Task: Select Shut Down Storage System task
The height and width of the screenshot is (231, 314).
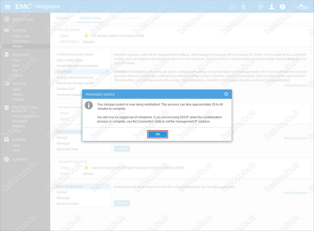Action: [x=75, y=83]
